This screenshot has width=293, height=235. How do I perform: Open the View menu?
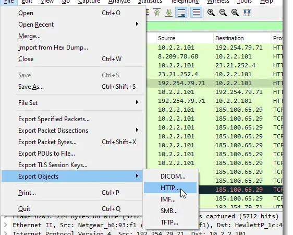(47, 2)
